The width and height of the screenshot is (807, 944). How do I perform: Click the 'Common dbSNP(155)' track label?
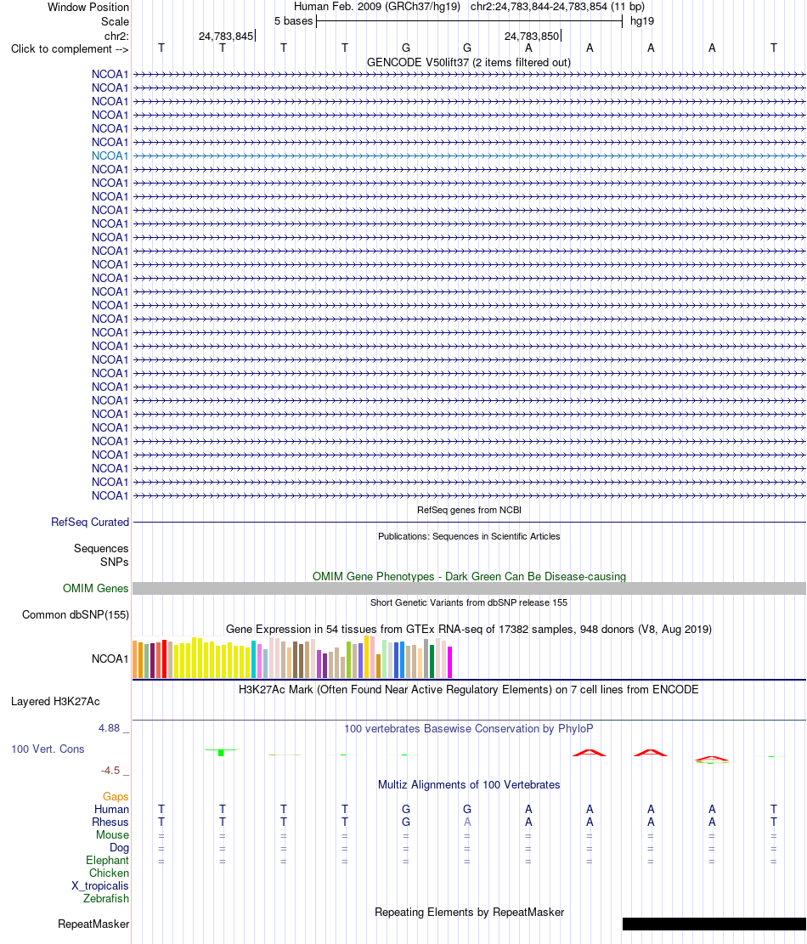tap(76, 614)
